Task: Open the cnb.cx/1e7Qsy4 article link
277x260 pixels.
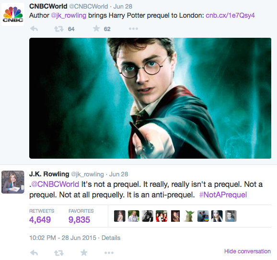Action: pos(230,15)
